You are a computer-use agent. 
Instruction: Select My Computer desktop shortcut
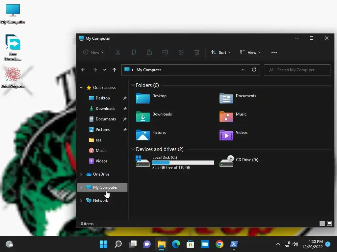(x=13, y=14)
